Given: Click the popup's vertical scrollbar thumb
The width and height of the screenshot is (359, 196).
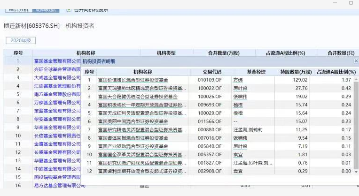Looking at the screenshot, I should [356, 125].
